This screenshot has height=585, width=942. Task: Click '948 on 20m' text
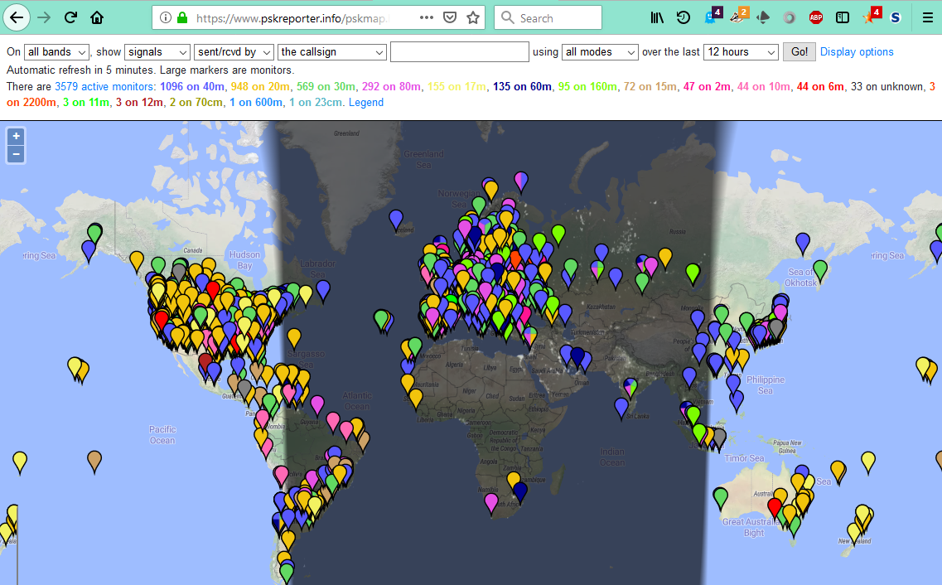click(260, 86)
